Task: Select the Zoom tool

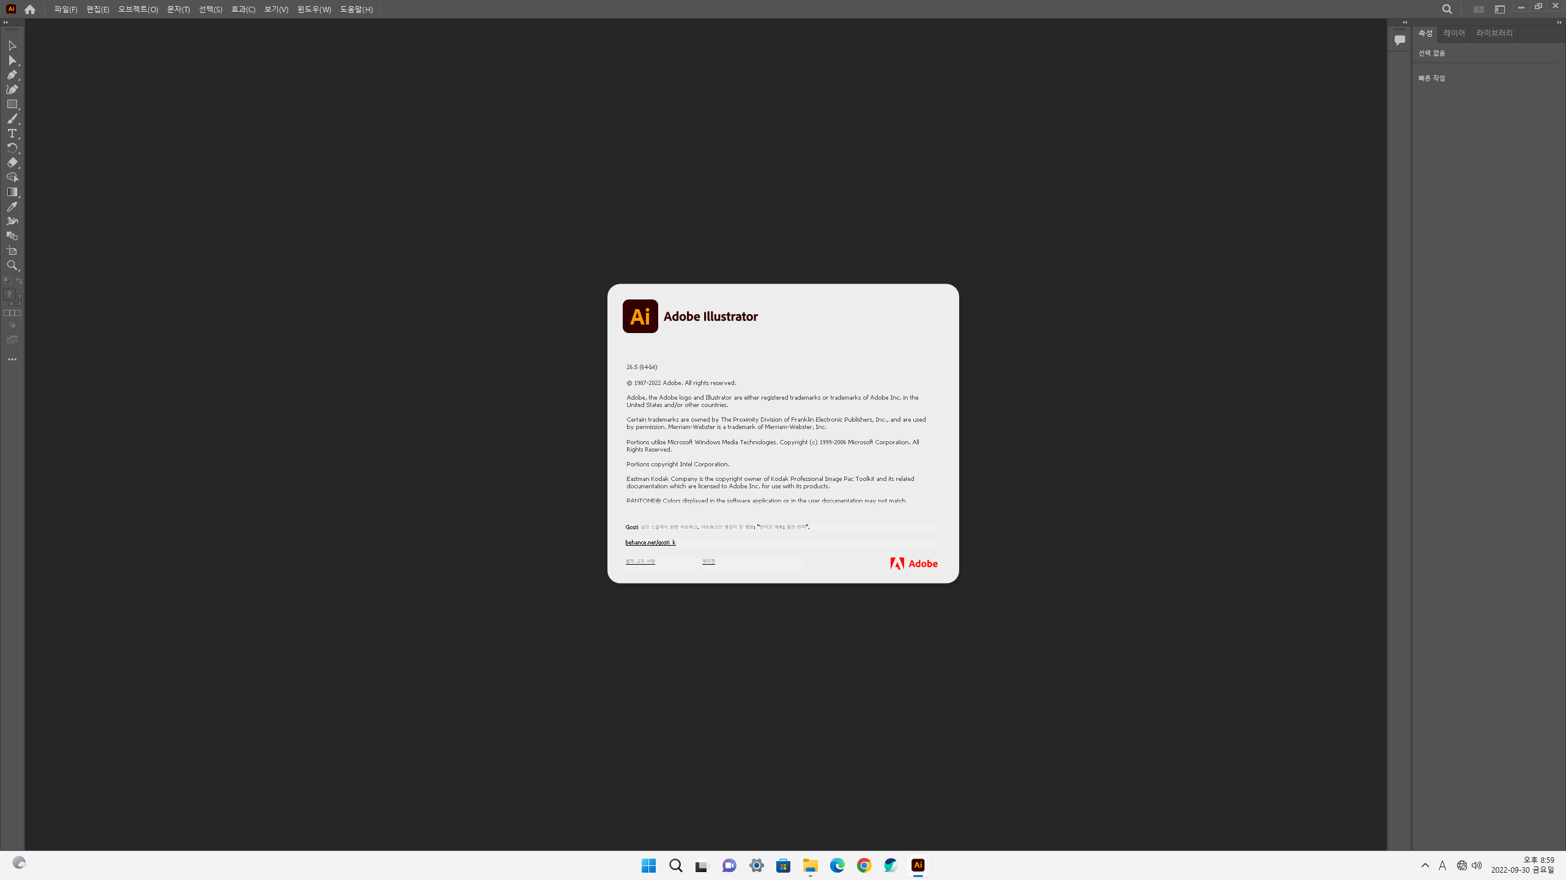Action: tap(12, 265)
